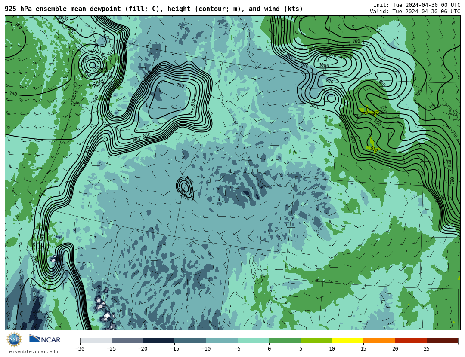Click the 700 height contour label
This screenshot has height=357, width=465.
click(418, 93)
